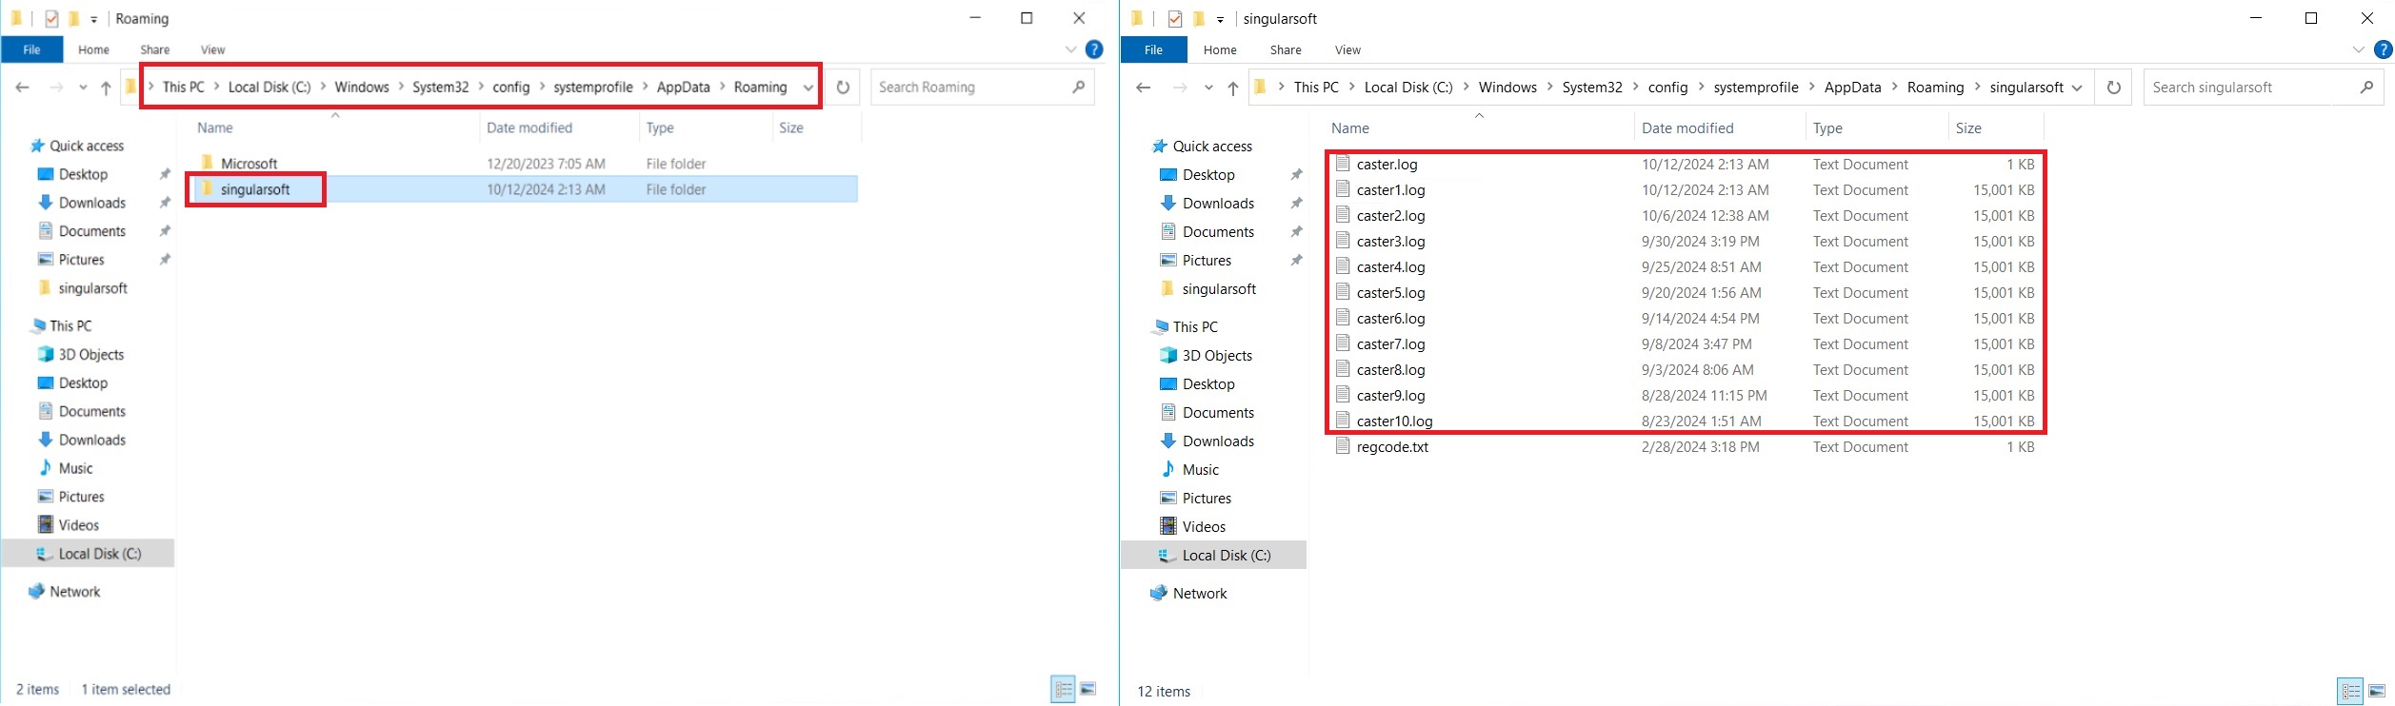Viewport: 2395px width, 706px height.
Task: Open Customize Quick Access Toolbar dropdown in Roaming
Action: [93, 19]
